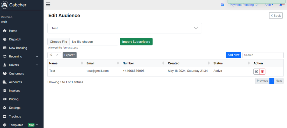287x128 pixels.
Task: Open the calendar icon in header
Action: click(x=222, y=5)
